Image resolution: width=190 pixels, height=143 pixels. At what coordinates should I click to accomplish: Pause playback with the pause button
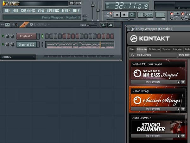pos(117,15)
